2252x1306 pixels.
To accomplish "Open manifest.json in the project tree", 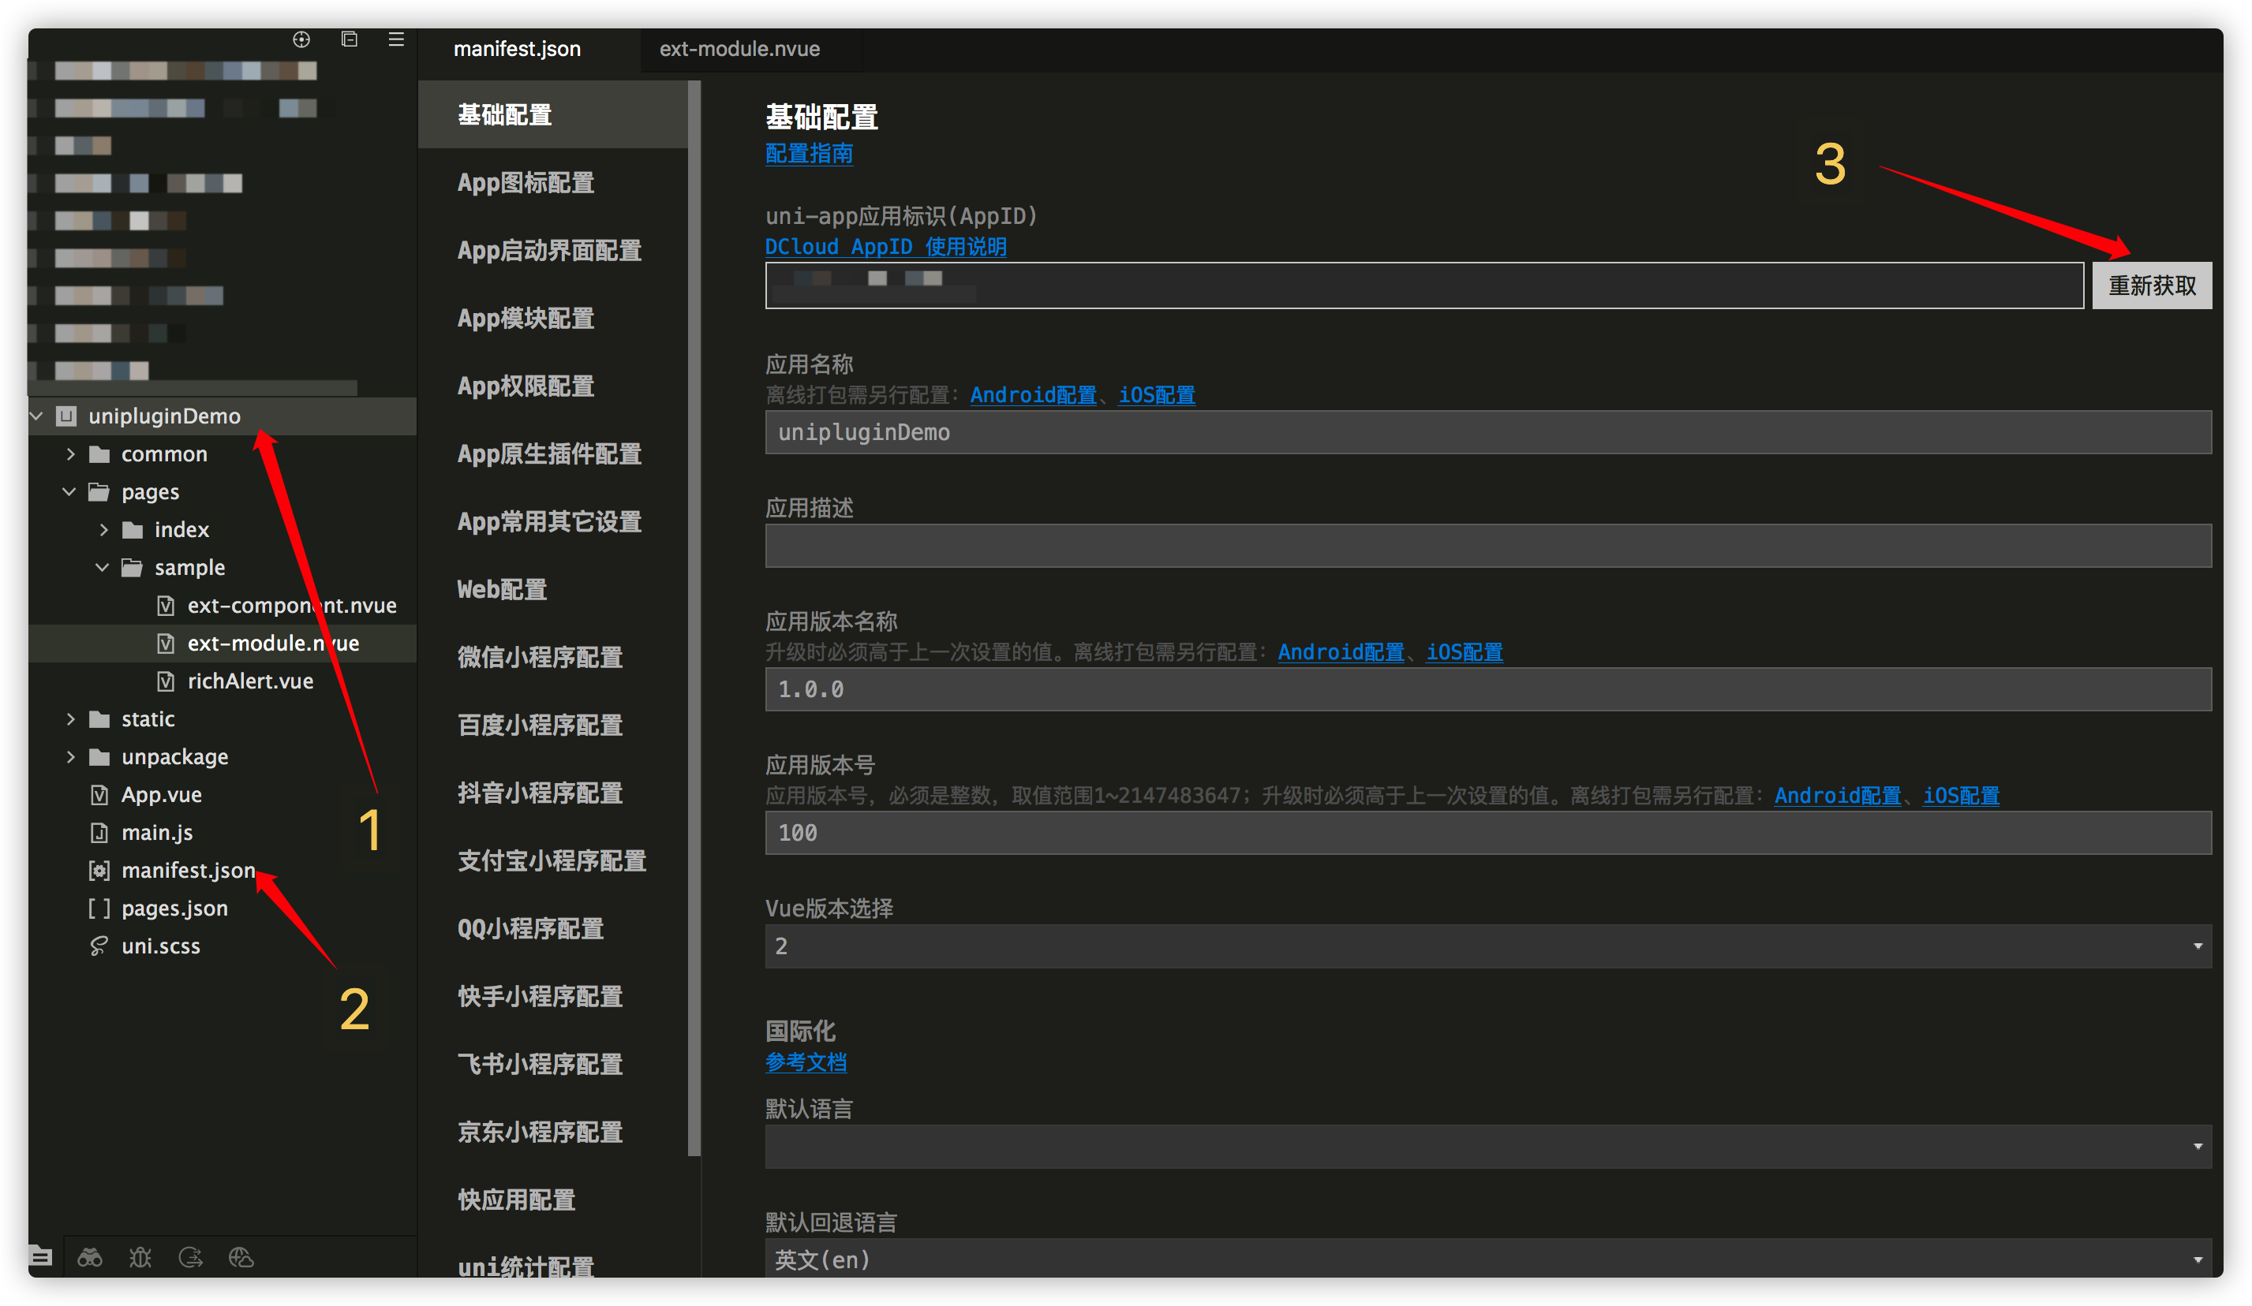I will point(188,870).
